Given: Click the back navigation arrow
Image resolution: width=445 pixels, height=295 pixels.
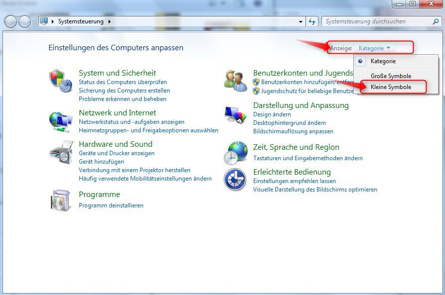Looking at the screenshot, I should click(x=10, y=21).
